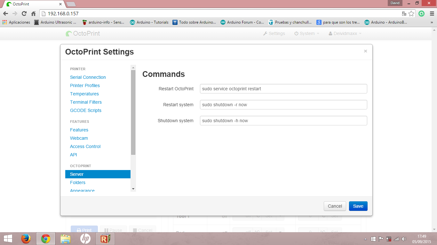This screenshot has height=245, width=437.
Task: Open Printer Profiles settings
Action: (85, 85)
